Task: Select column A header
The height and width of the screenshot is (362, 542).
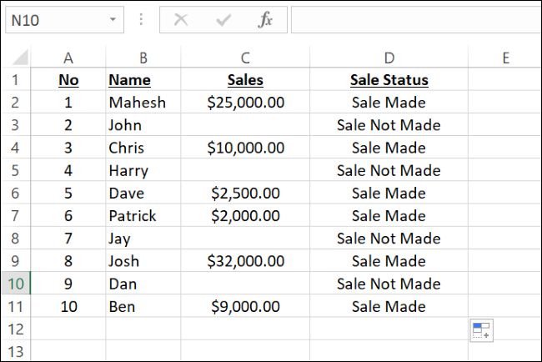Action: (68, 58)
